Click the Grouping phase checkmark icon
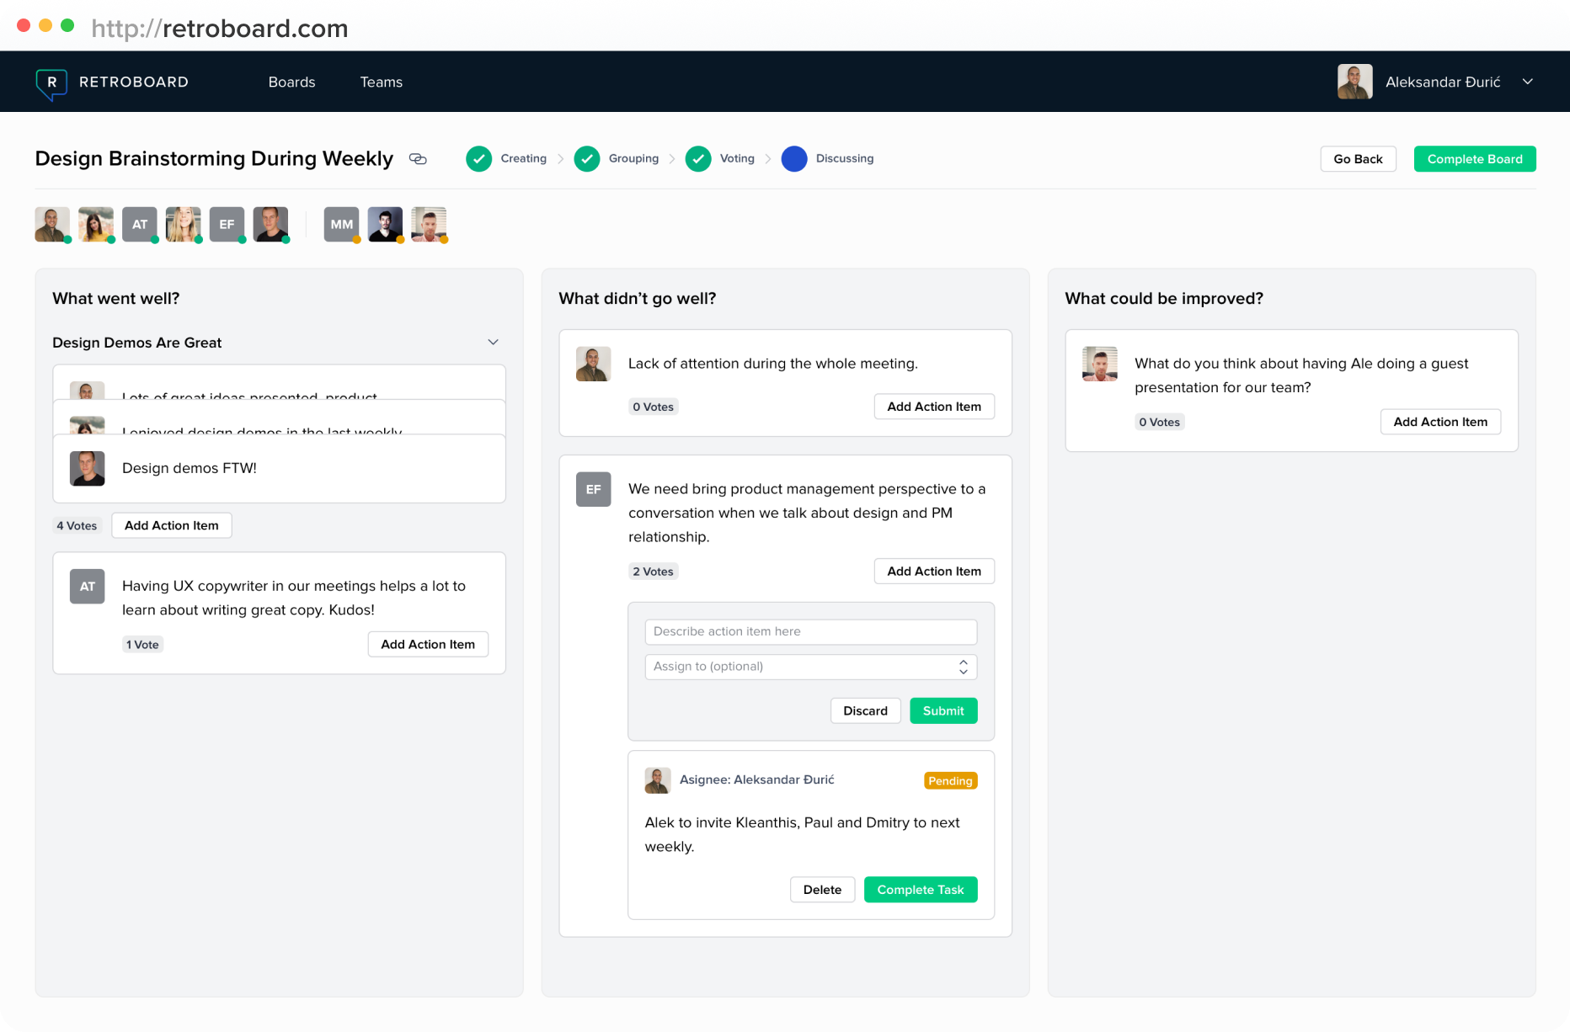This screenshot has height=1032, width=1570. click(587, 158)
